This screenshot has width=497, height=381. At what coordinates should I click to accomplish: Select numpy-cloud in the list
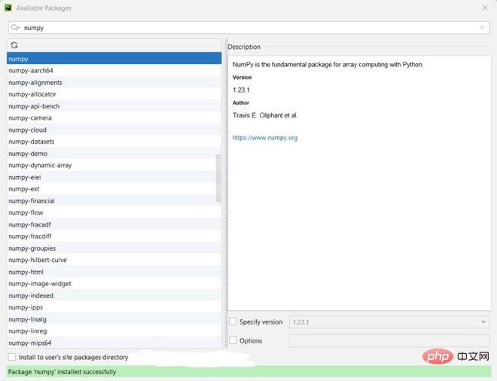point(114,130)
